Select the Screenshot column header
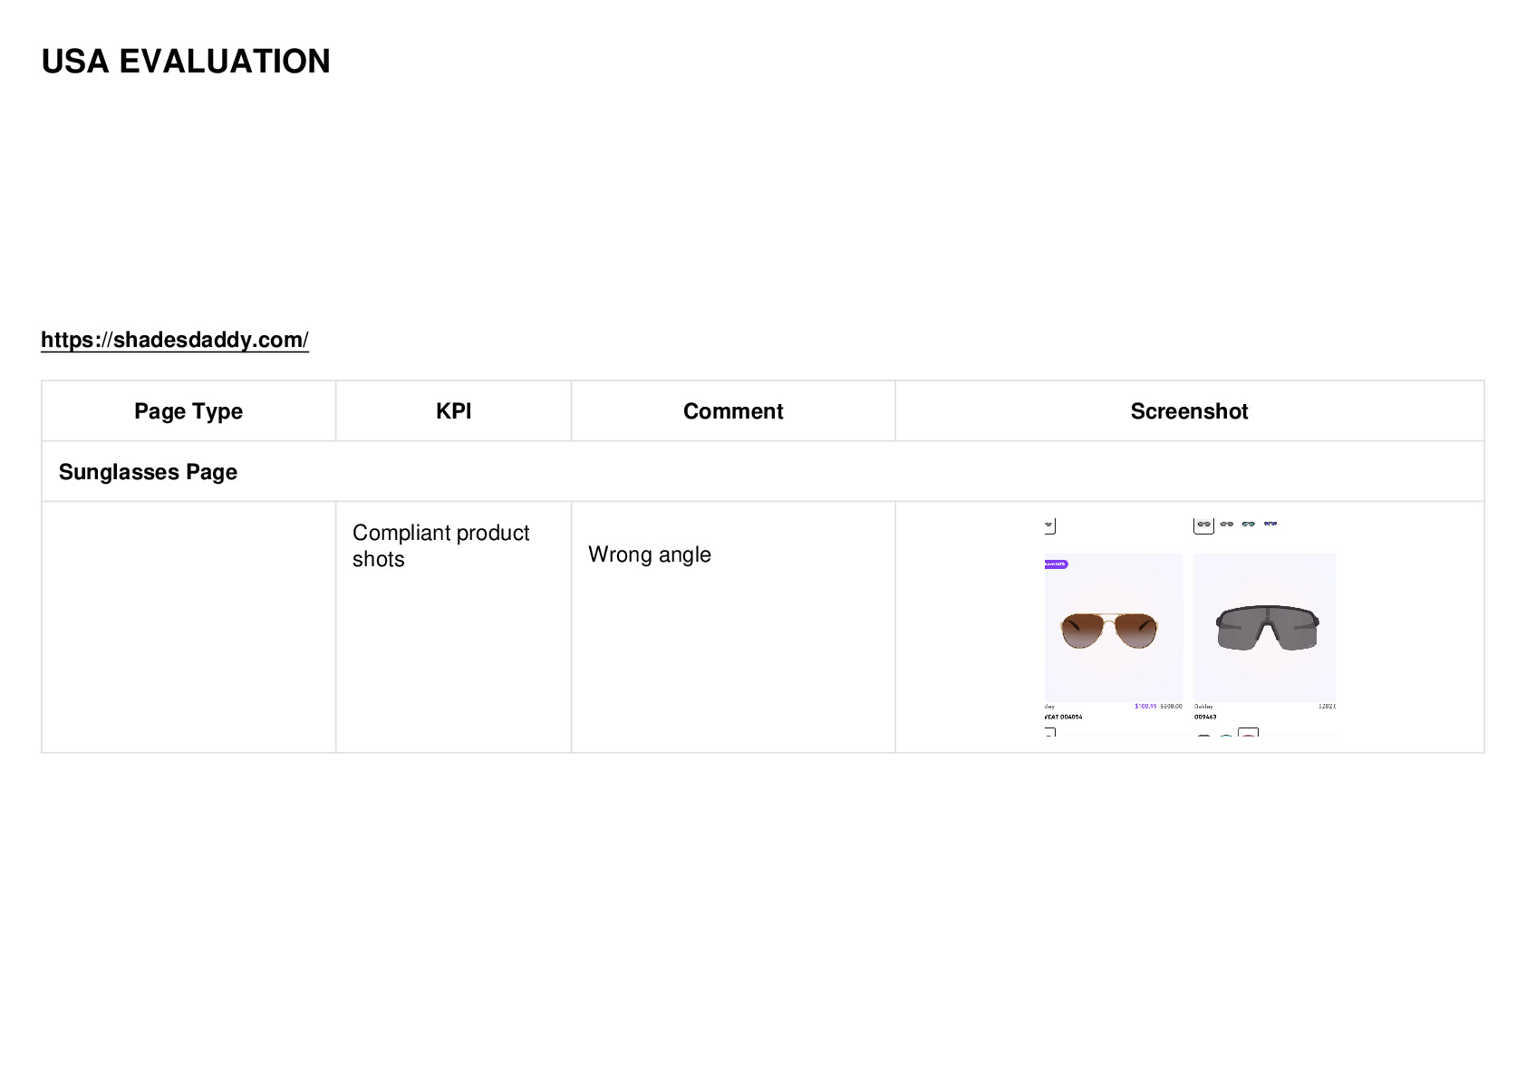1526x1079 pixels. click(1190, 411)
